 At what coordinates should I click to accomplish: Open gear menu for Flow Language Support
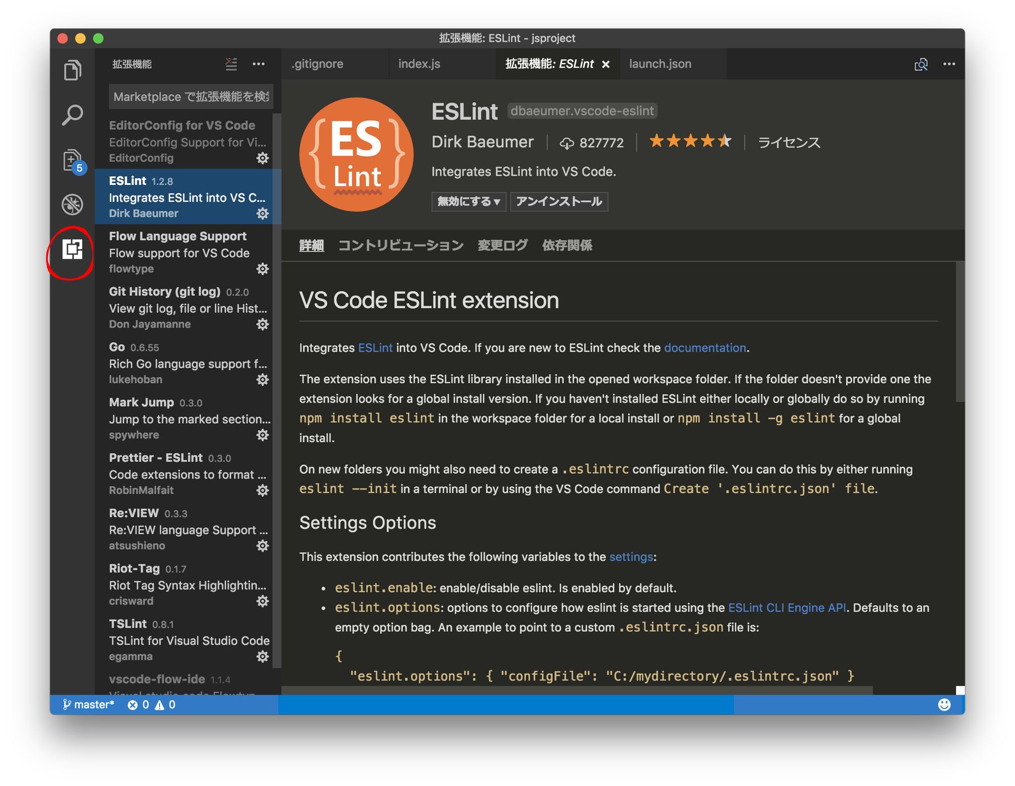tap(263, 268)
